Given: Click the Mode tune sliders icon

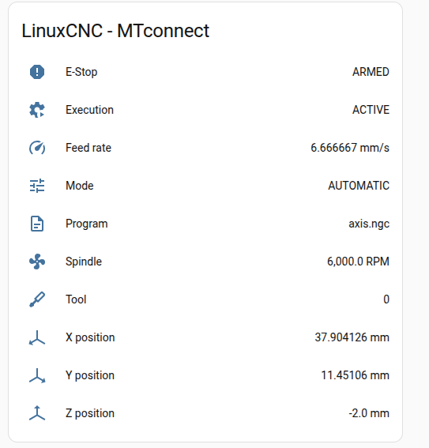Looking at the screenshot, I should tap(37, 186).
